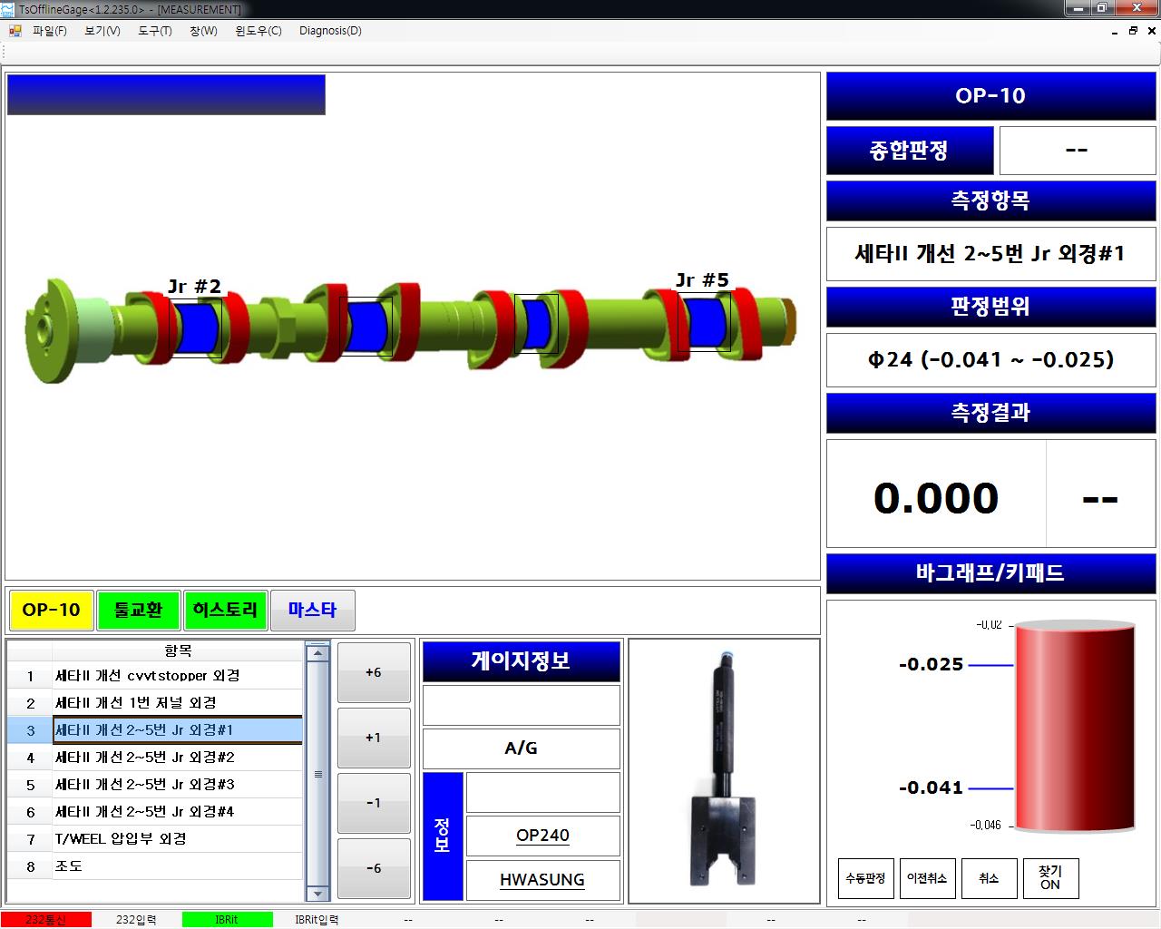This screenshot has height=929, width=1161.
Task: Switch to the 히스토리 tab
Action: click(225, 610)
